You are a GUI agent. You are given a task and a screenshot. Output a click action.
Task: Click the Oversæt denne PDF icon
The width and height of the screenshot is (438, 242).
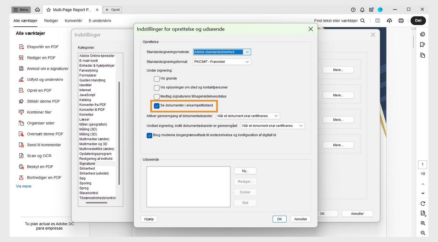point(21,134)
